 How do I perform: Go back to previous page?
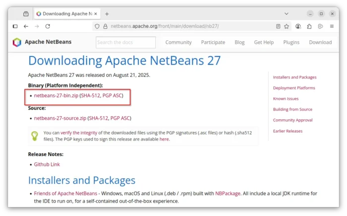[x=26, y=26]
